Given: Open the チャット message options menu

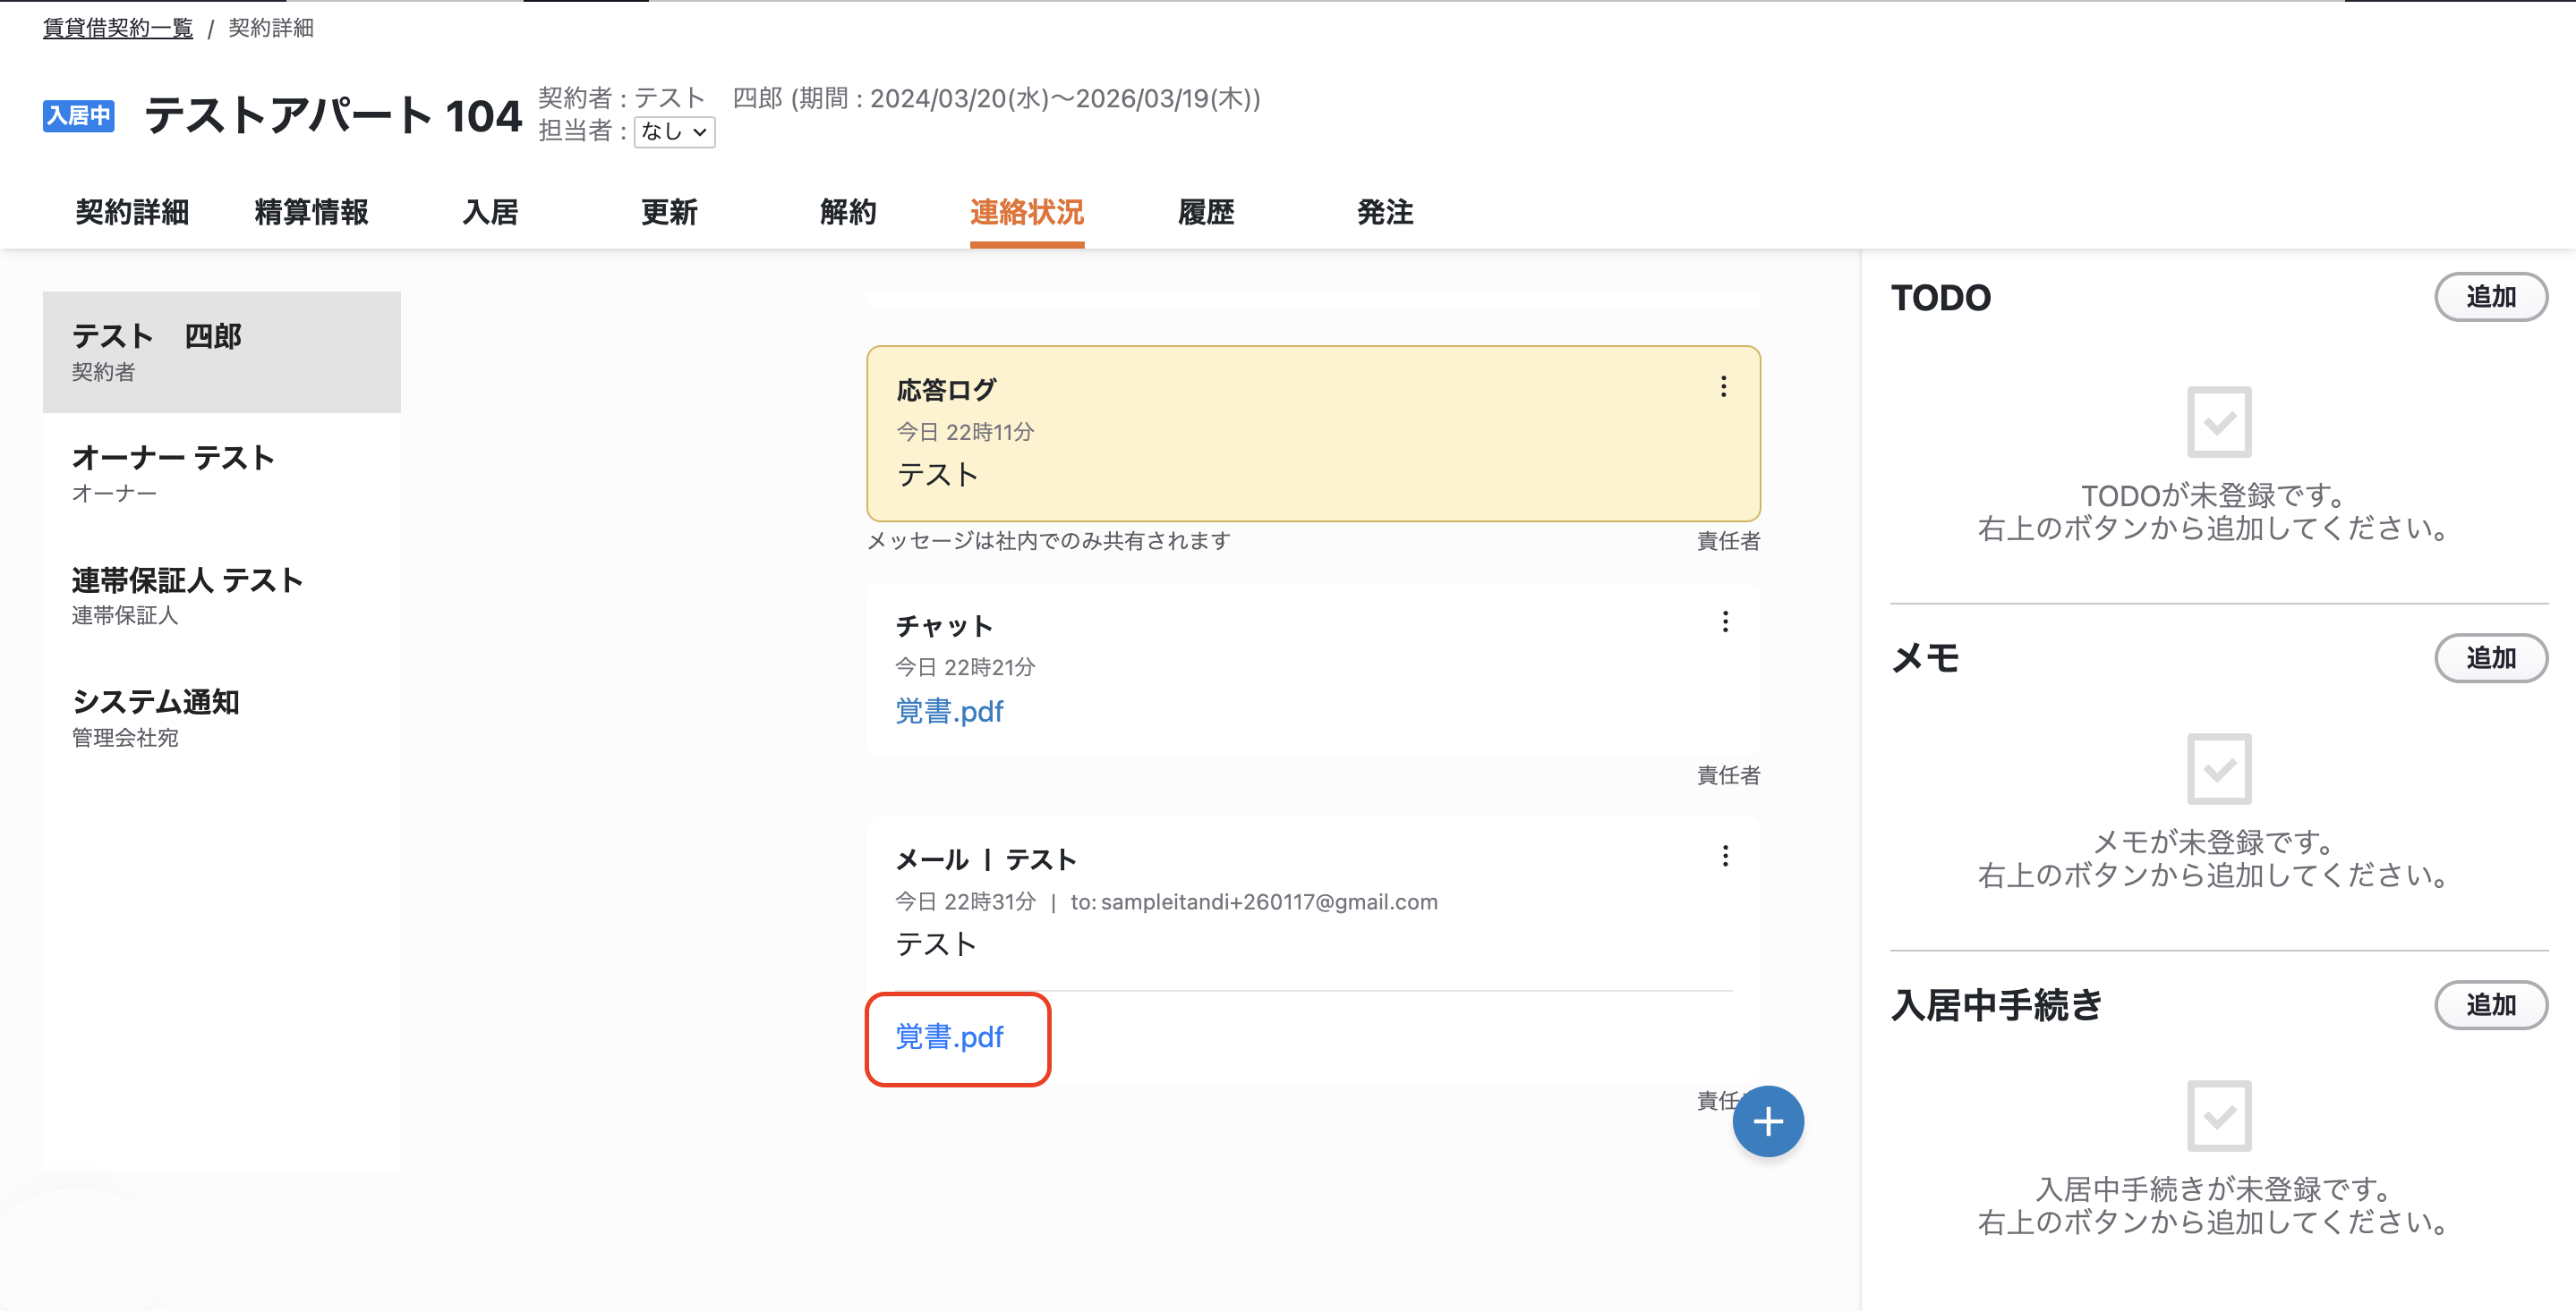Looking at the screenshot, I should 1725,622.
